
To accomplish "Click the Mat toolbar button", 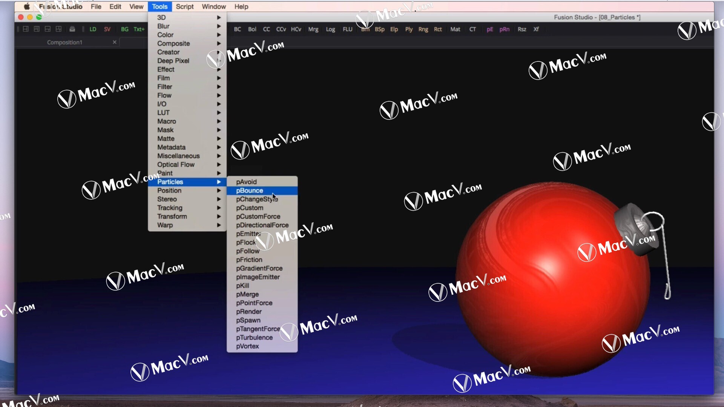I will point(456,29).
